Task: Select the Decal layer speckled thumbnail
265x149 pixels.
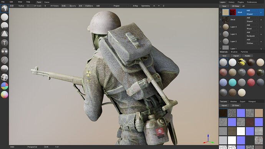Action: click(225, 20)
